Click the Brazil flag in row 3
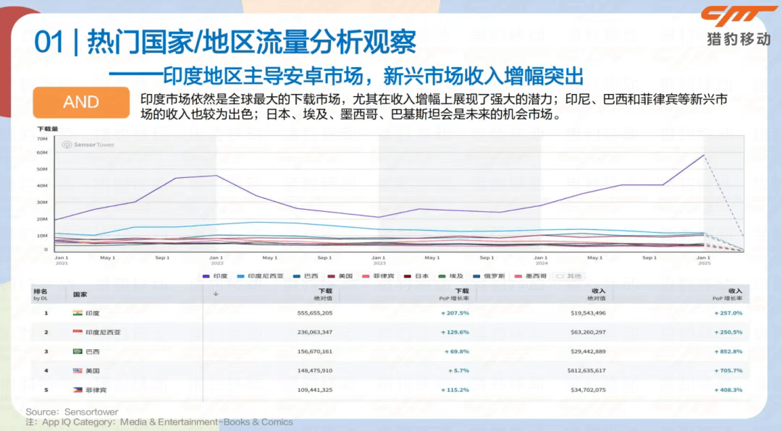 78,351
